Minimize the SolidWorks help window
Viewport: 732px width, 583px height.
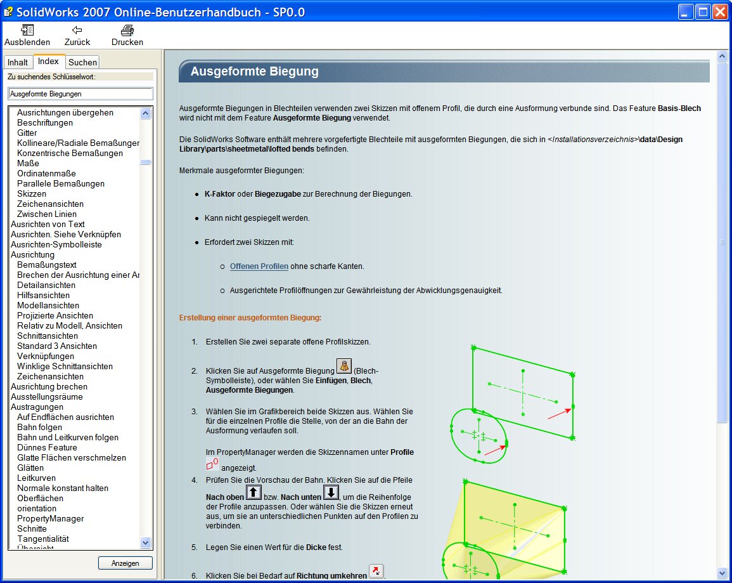[685, 11]
